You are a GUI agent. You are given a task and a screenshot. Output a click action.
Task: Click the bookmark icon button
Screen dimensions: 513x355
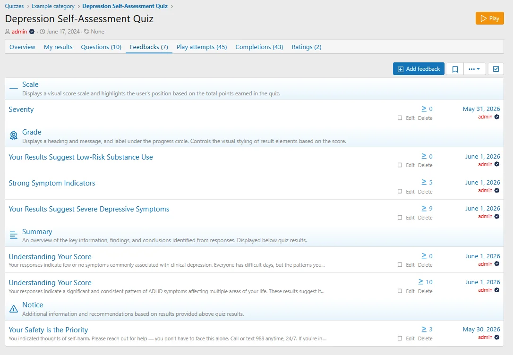pyautogui.click(x=455, y=69)
